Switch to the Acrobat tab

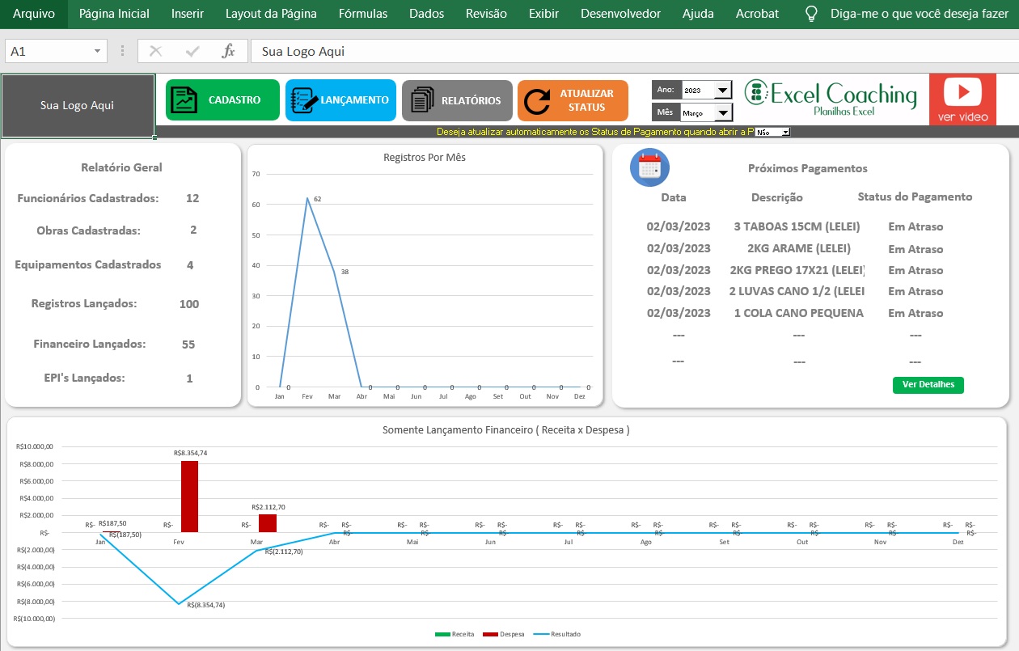click(757, 14)
